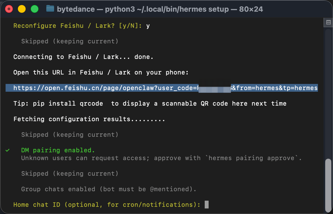The height and width of the screenshot is (214, 333).
Task: Click the split pane icon at top right
Action: point(328,22)
